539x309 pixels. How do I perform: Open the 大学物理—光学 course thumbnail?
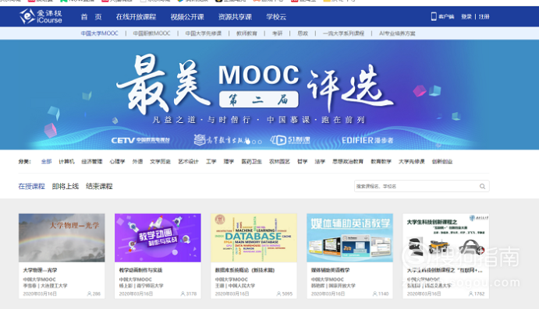coord(62,238)
